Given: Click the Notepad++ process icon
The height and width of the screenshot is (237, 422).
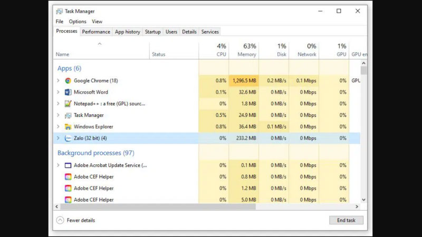Looking at the screenshot, I should point(68,104).
